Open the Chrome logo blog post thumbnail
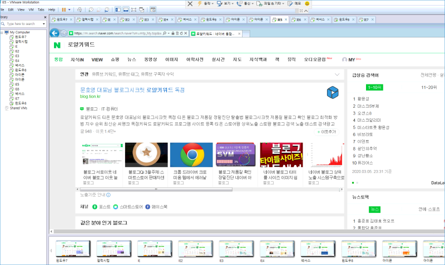Image resolution: width=445 pixels, height=265 pixels. click(191, 155)
